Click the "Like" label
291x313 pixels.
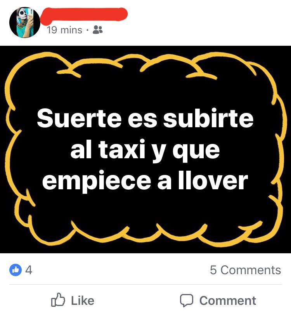[x=83, y=301]
